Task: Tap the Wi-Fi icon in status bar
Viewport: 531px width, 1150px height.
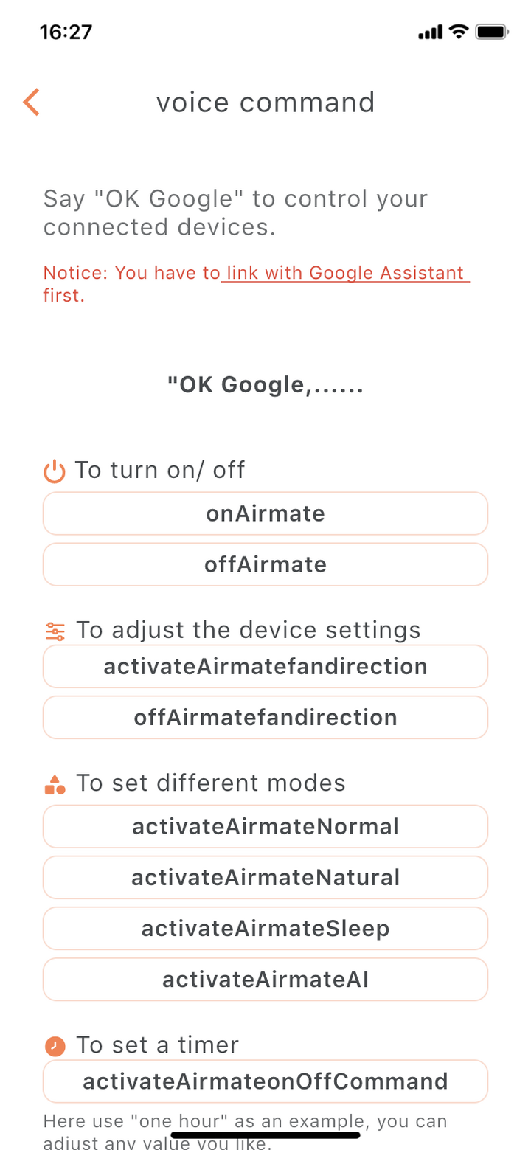Action: click(x=459, y=32)
